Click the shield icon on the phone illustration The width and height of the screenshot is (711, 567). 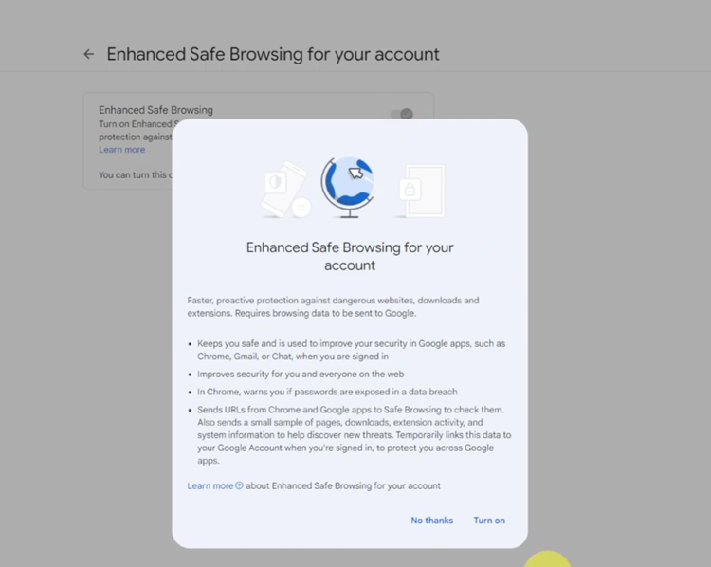click(x=275, y=182)
